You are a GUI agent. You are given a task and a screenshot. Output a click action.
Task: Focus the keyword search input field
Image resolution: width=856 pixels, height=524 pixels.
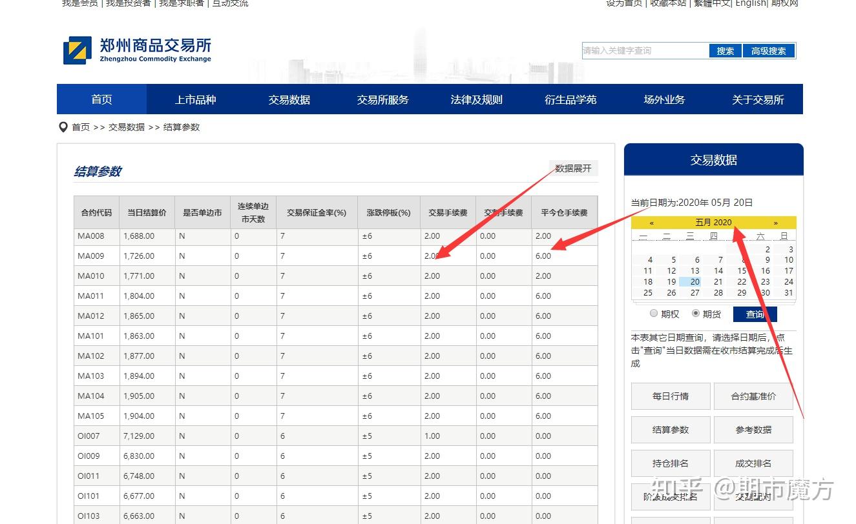tap(645, 51)
